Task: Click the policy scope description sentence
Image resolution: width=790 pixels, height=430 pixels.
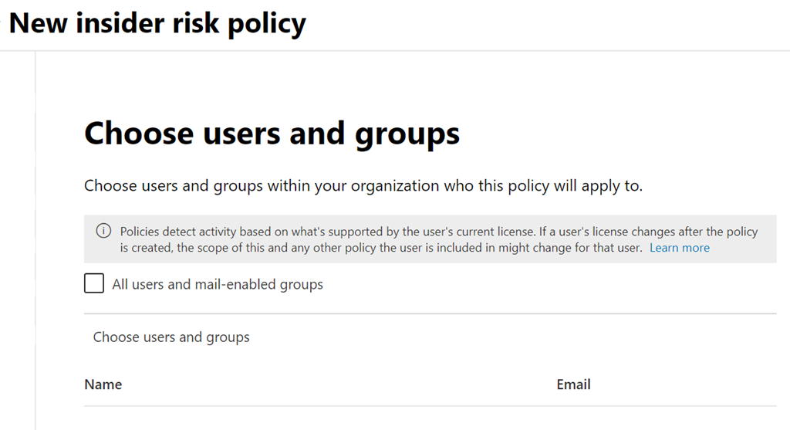Action: [363, 186]
